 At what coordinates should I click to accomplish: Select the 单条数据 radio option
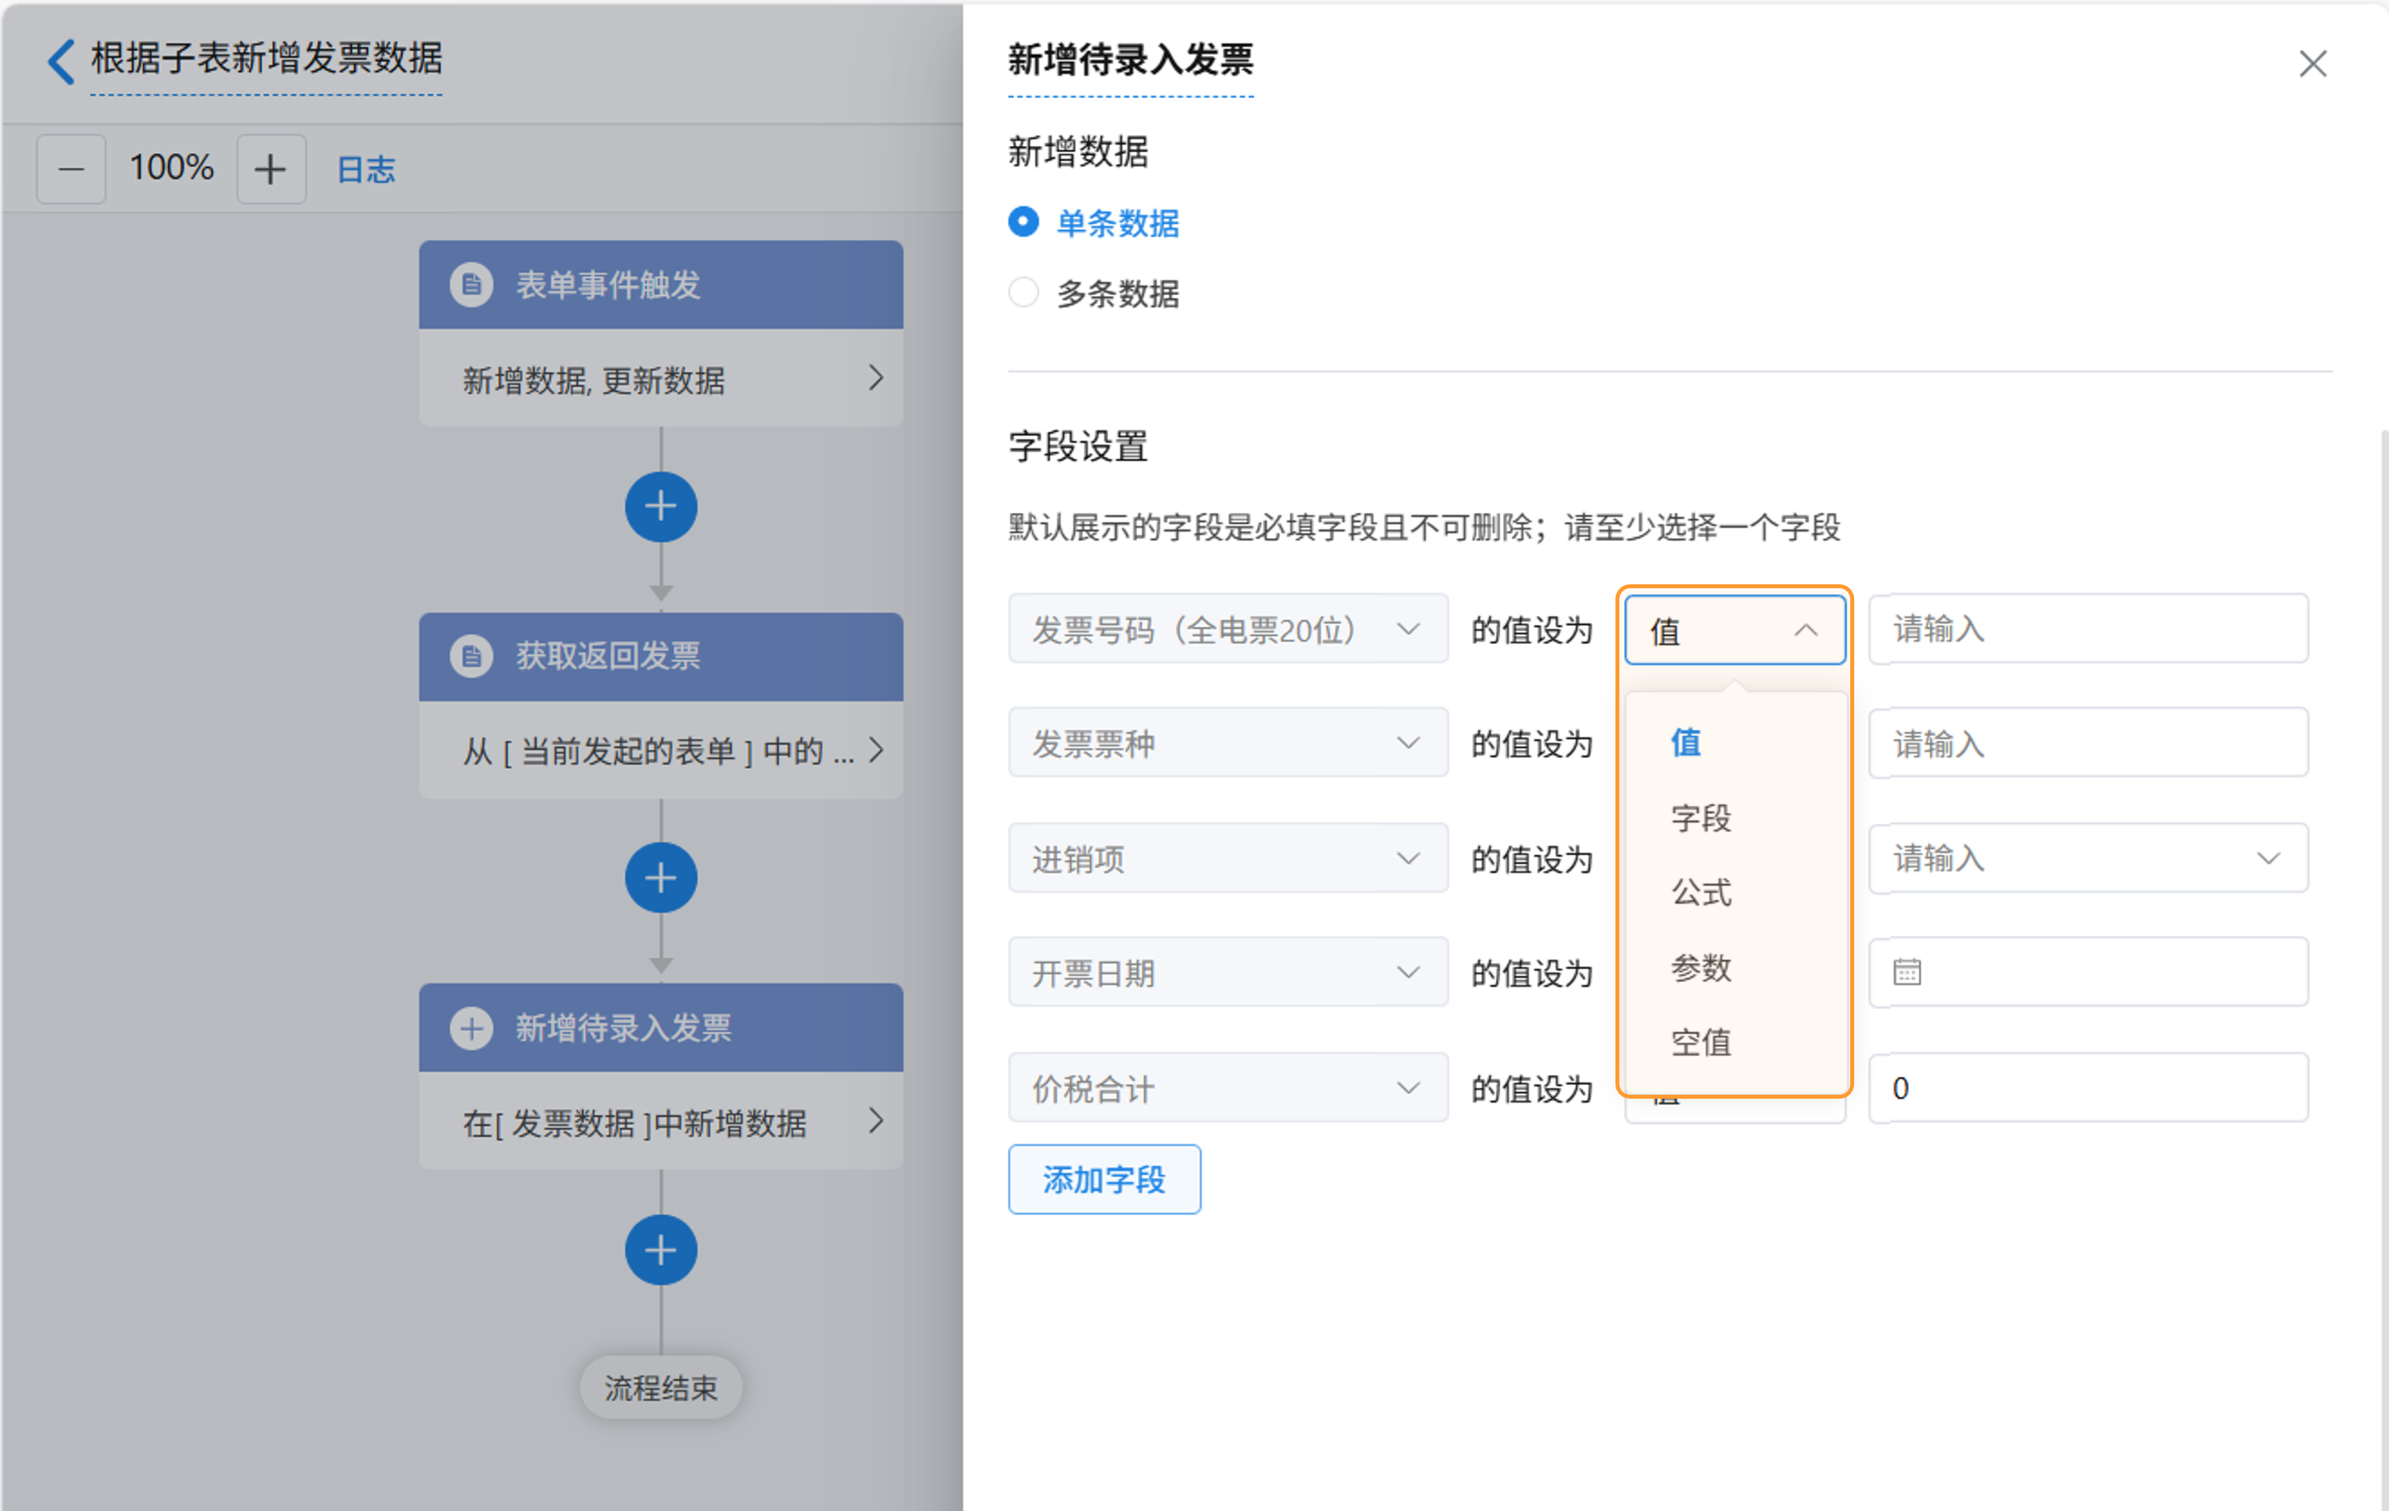tap(1024, 222)
